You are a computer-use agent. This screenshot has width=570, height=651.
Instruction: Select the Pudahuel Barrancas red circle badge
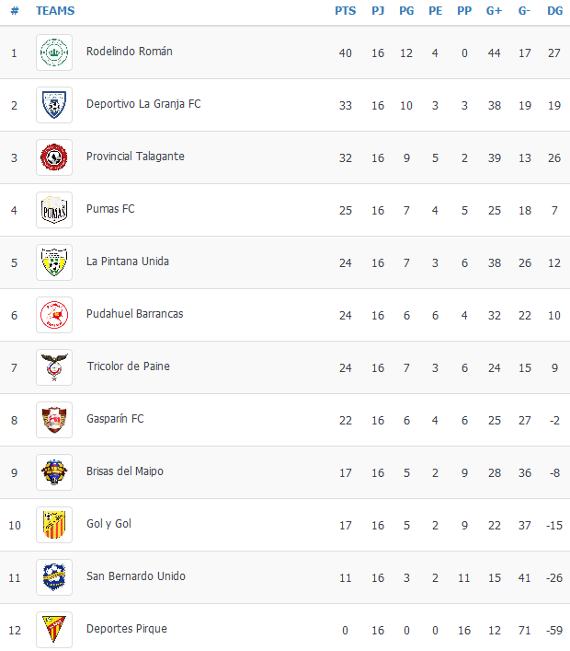point(54,315)
